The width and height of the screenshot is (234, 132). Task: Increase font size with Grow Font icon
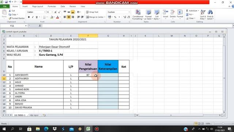coord(55,12)
